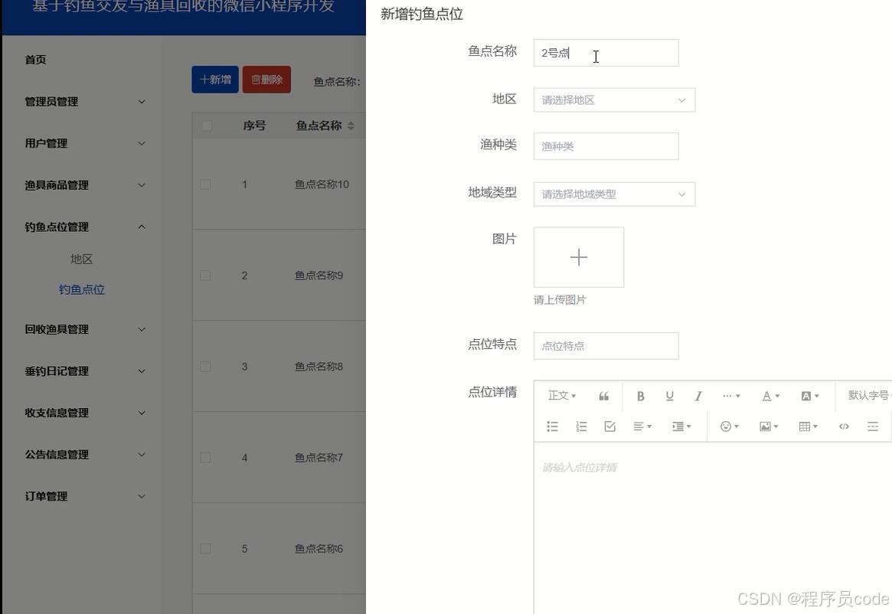
Task: Check the row for 鱼点名称7
Action: tap(205, 458)
